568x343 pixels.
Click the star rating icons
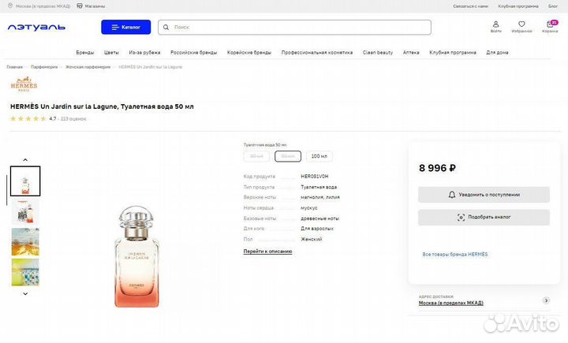point(28,118)
